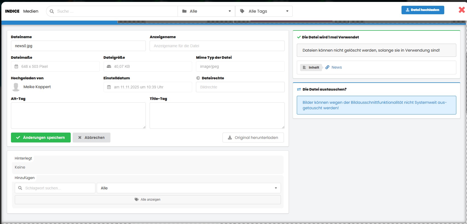Open the Alle folder filter dropdown

pos(206,11)
